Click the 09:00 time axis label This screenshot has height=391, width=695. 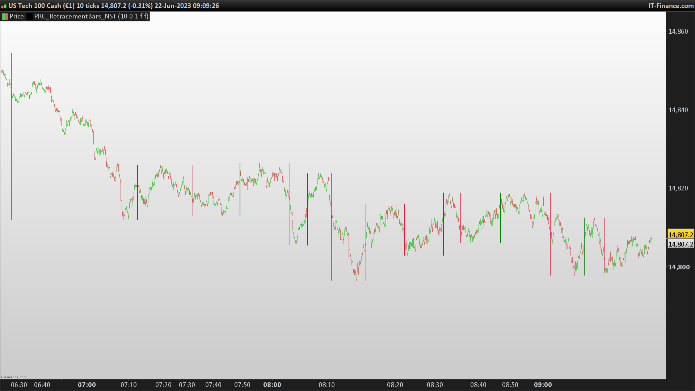pyautogui.click(x=543, y=385)
